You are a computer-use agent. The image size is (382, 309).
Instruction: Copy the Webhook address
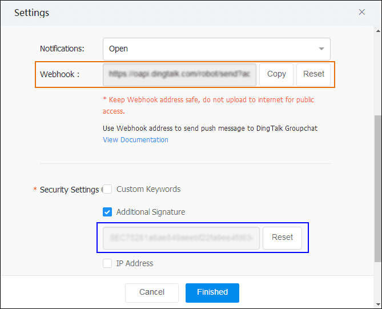tap(276, 74)
